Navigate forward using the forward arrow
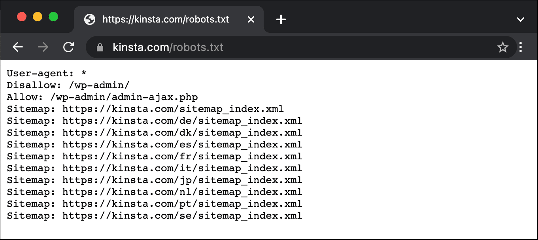 tap(43, 47)
